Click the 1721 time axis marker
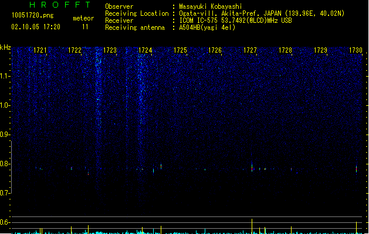 click(40, 50)
